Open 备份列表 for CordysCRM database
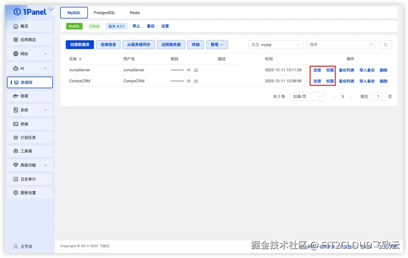408x258 pixels. [x=346, y=81]
